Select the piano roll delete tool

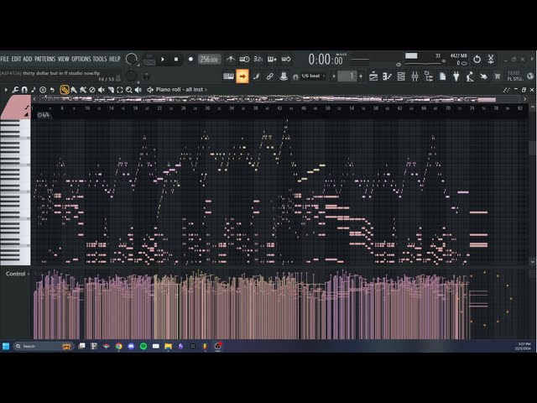click(91, 90)
